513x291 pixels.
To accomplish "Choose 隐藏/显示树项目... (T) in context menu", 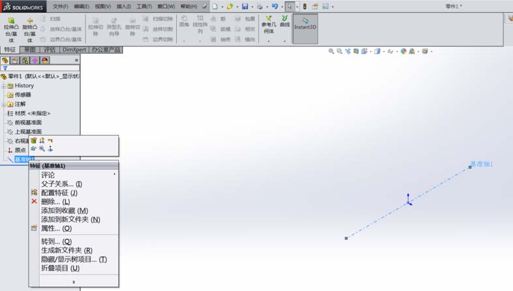I will [x=74, y=259].
